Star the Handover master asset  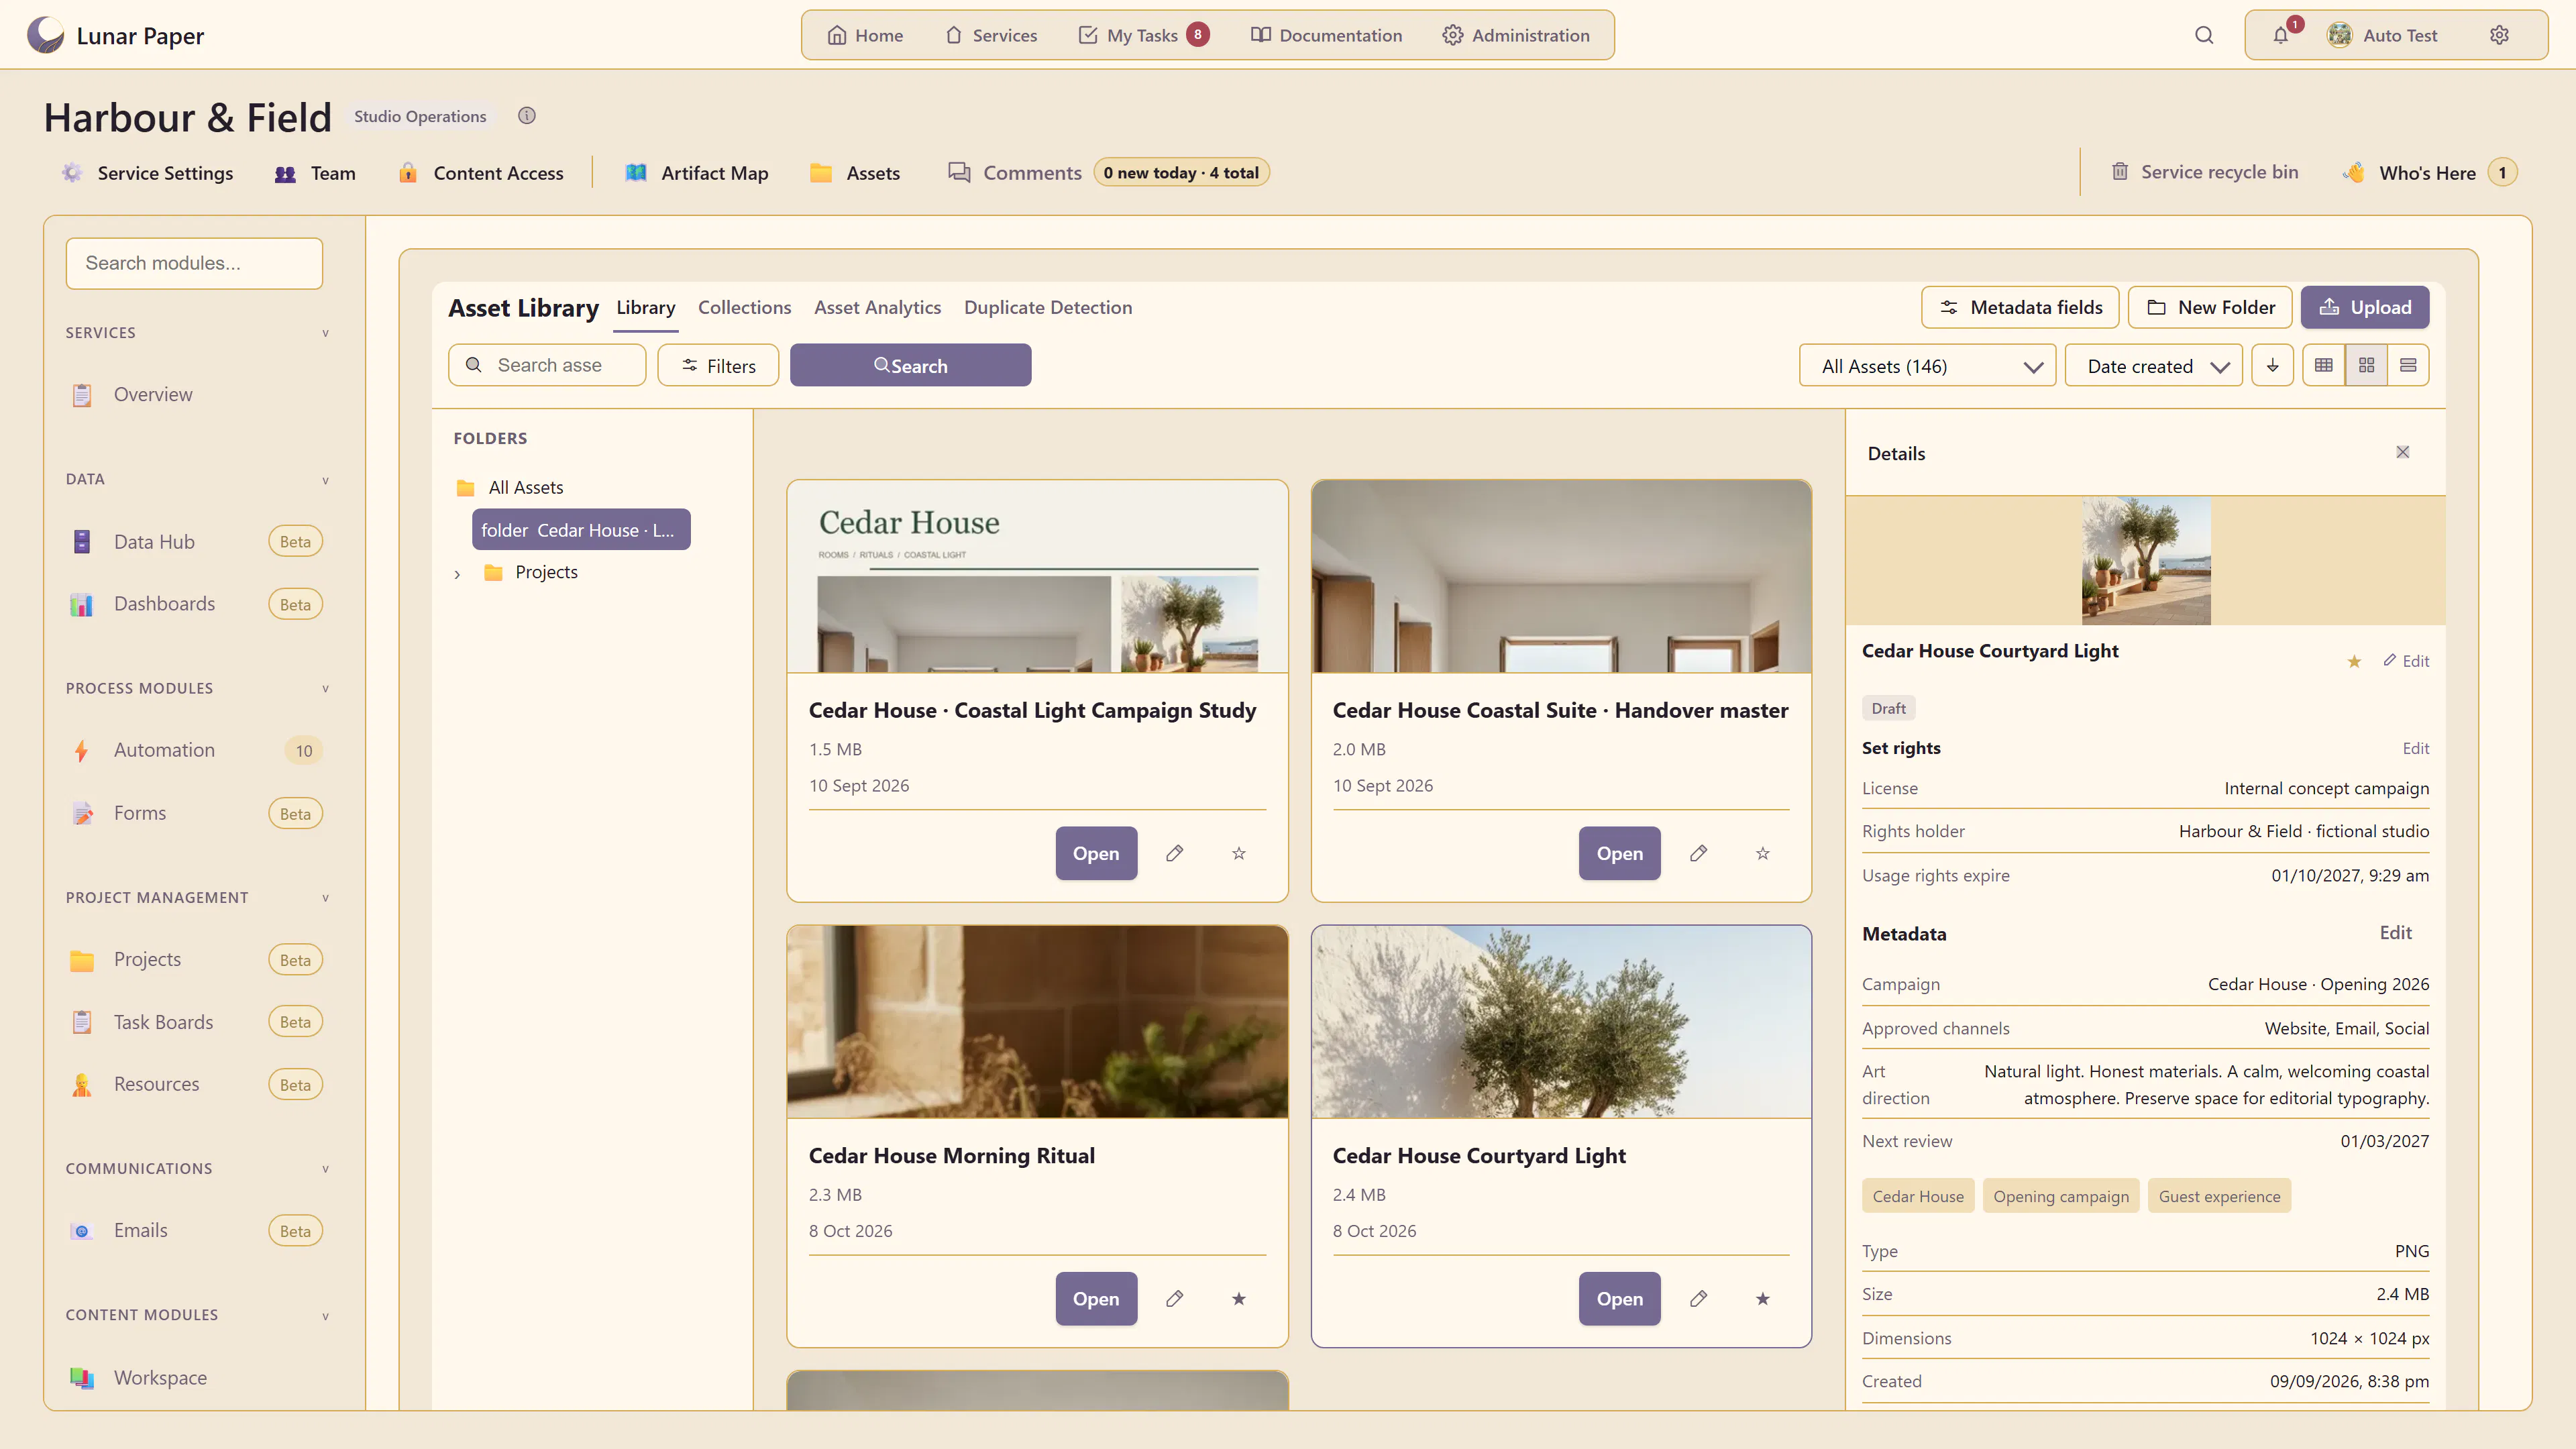tap(1763, 853)
